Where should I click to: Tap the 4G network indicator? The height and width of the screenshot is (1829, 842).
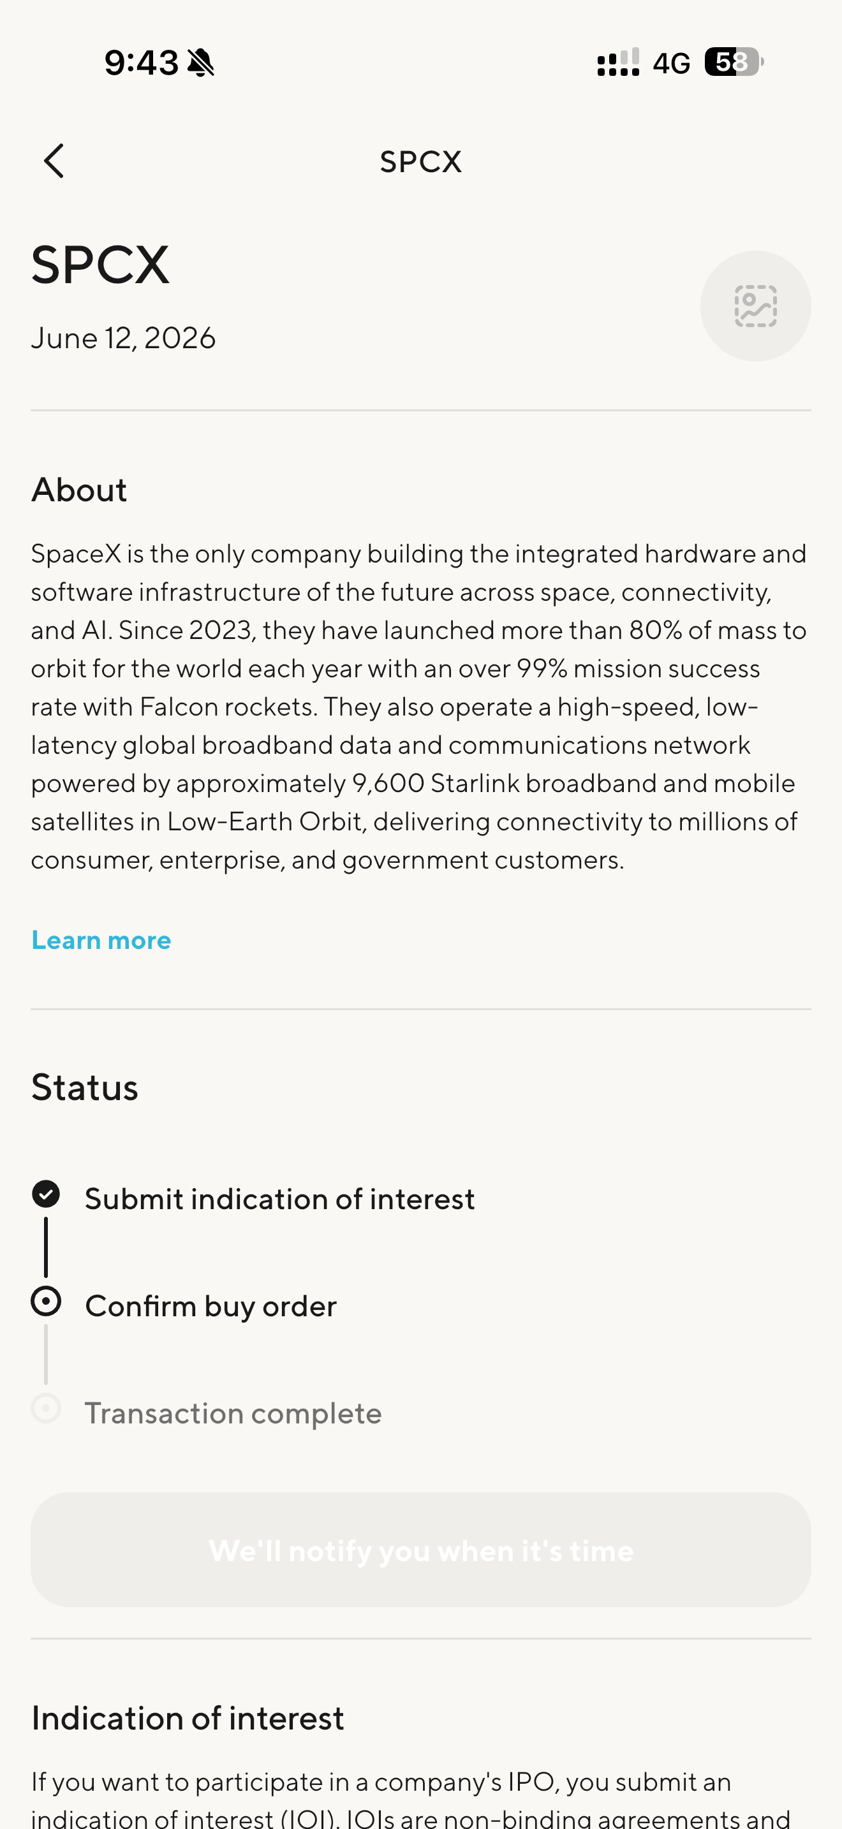(671, 63)
